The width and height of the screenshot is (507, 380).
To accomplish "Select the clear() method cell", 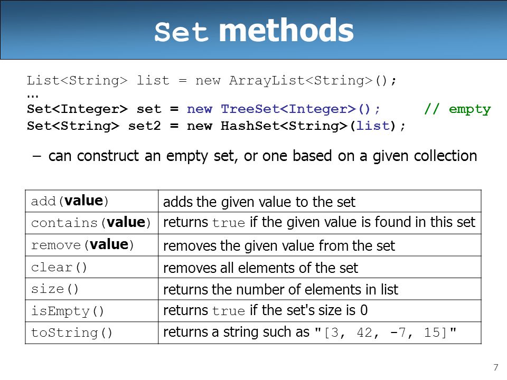I will point(92,267).
